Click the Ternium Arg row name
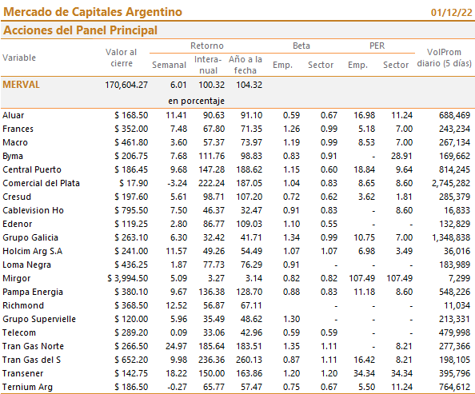 pos(27,387)
